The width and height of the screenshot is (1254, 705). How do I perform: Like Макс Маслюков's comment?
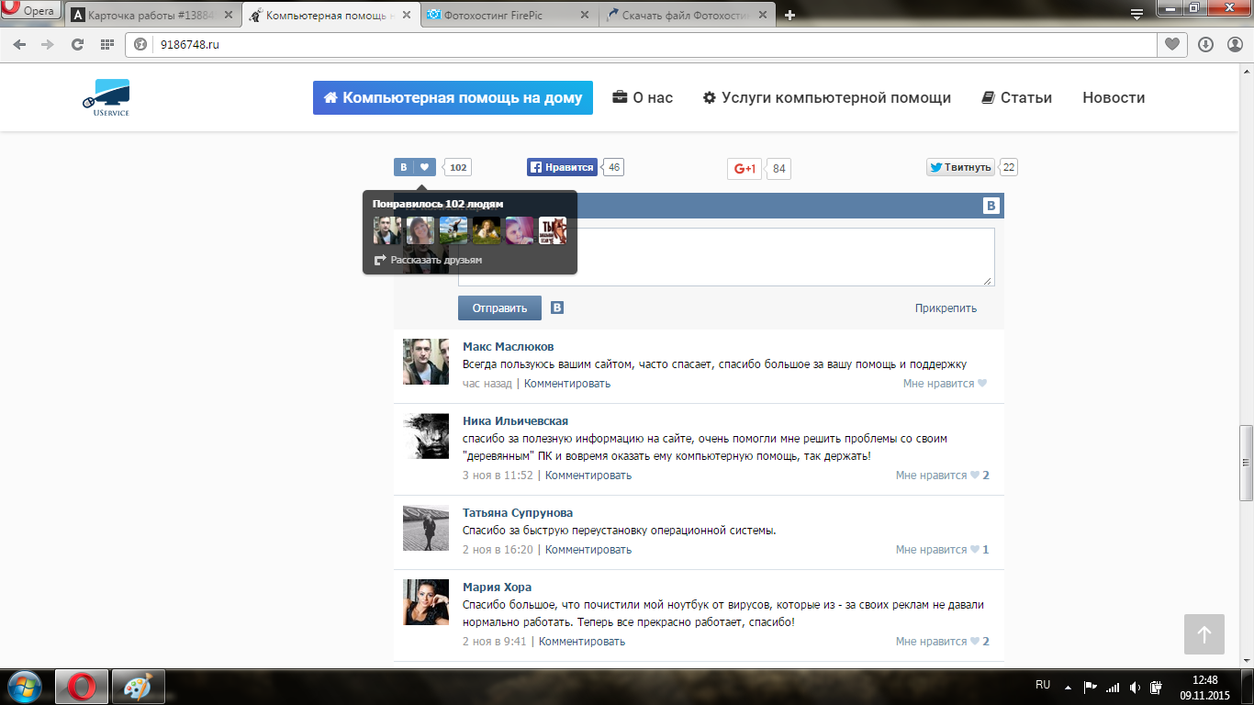coord(945,384)
